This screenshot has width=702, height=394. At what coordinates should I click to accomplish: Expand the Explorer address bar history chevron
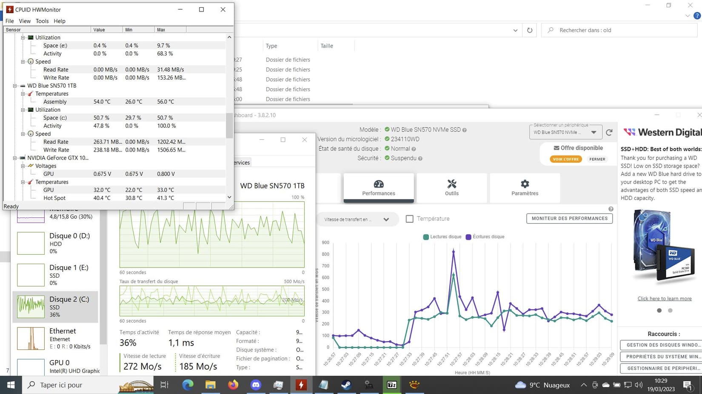(515, 30)
